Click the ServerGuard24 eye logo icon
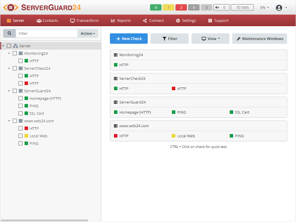The height and width of the screenshot is (222, 296). (11, 8)
